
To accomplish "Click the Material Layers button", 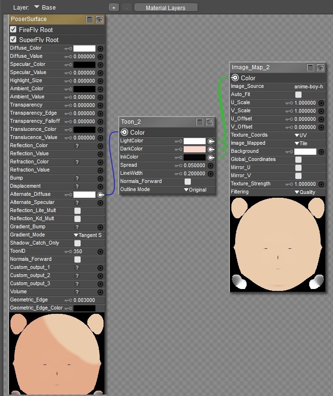I will point(166,8).
